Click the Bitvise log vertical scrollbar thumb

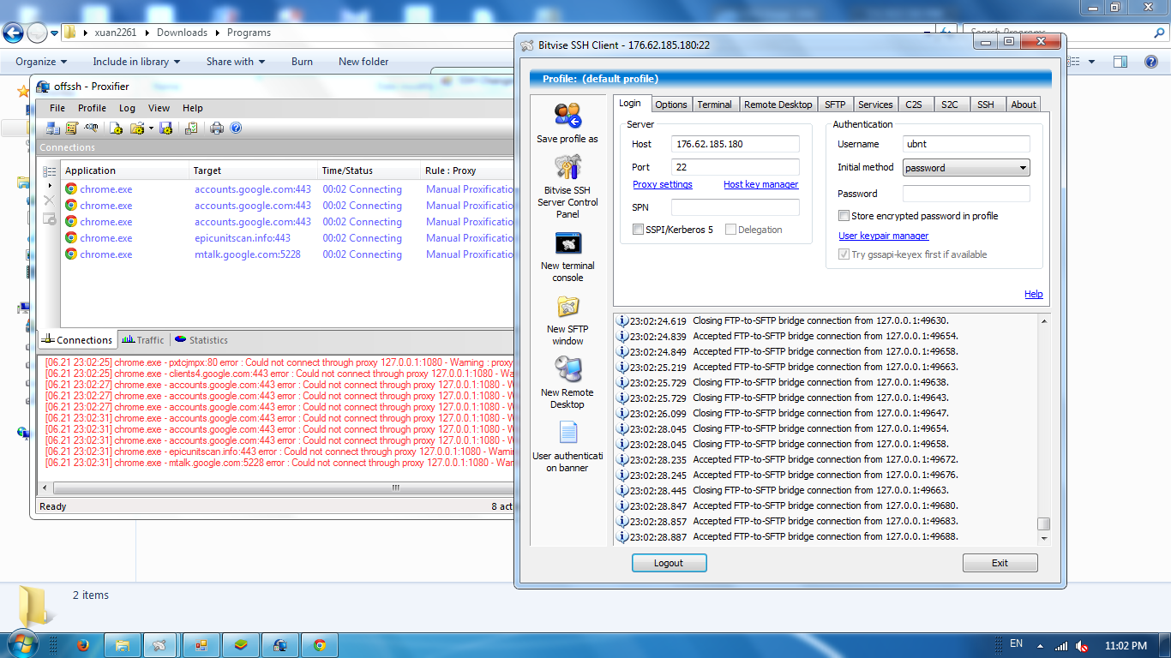[x=1043, y=524]
